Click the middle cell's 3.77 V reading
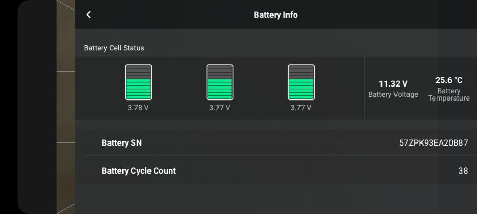This screenshot has width=477, height=214. [220, 108]
